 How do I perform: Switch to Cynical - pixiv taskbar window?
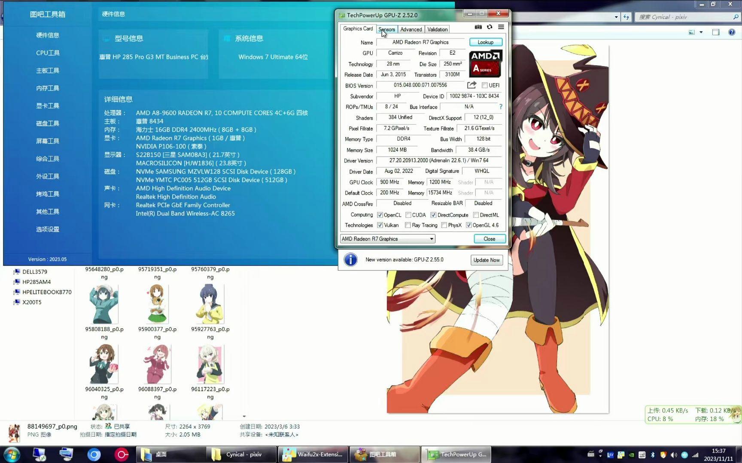click(x=241, y=454)
